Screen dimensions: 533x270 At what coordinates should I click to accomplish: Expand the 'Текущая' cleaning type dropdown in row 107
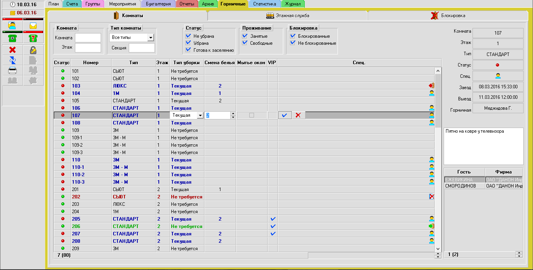(200, 115)
